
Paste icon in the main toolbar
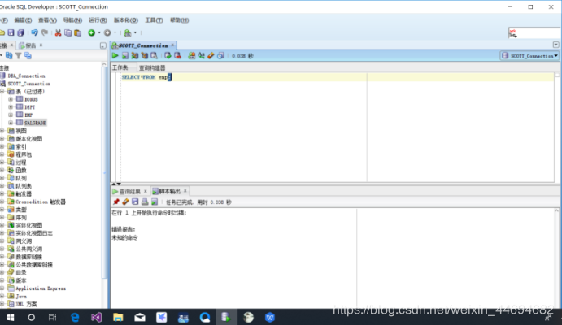pos(78,33)
